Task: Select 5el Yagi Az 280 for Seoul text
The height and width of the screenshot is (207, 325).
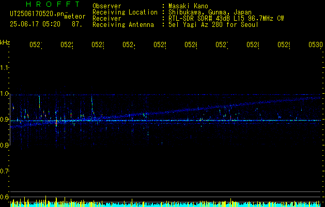Action: coord(213,25)
